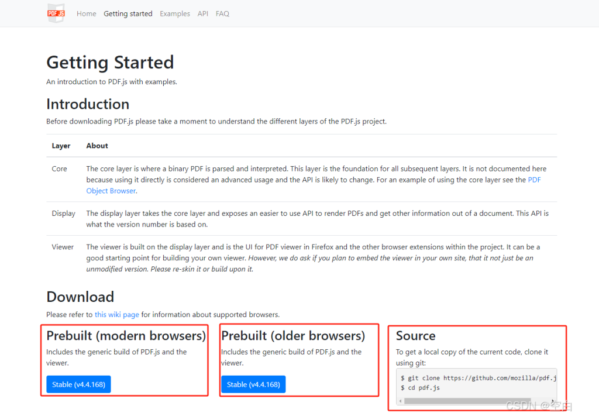Click the Display layer table row

[301, 219]
